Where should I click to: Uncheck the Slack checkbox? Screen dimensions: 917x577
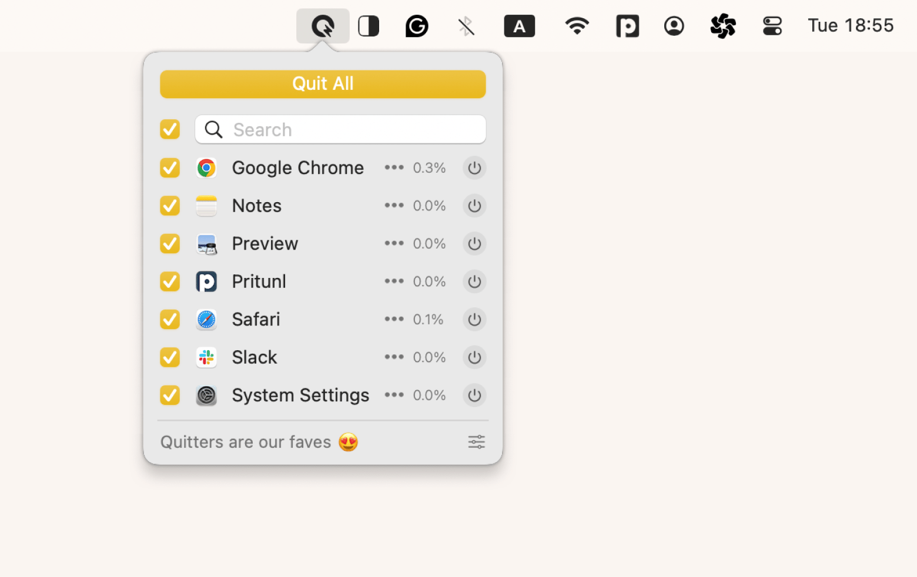[x=170, y=357]
